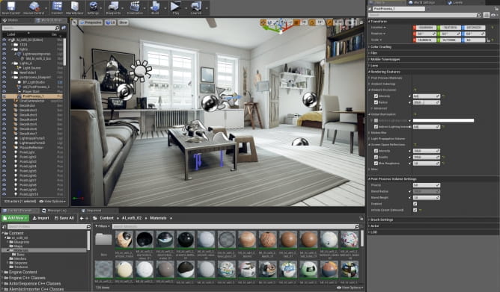Image resolution: width=500 pixels, height=292 pixels.
Task: Toggle the Max Roughness checkbox
Action: pyautogui.click(x=376, y=163)
